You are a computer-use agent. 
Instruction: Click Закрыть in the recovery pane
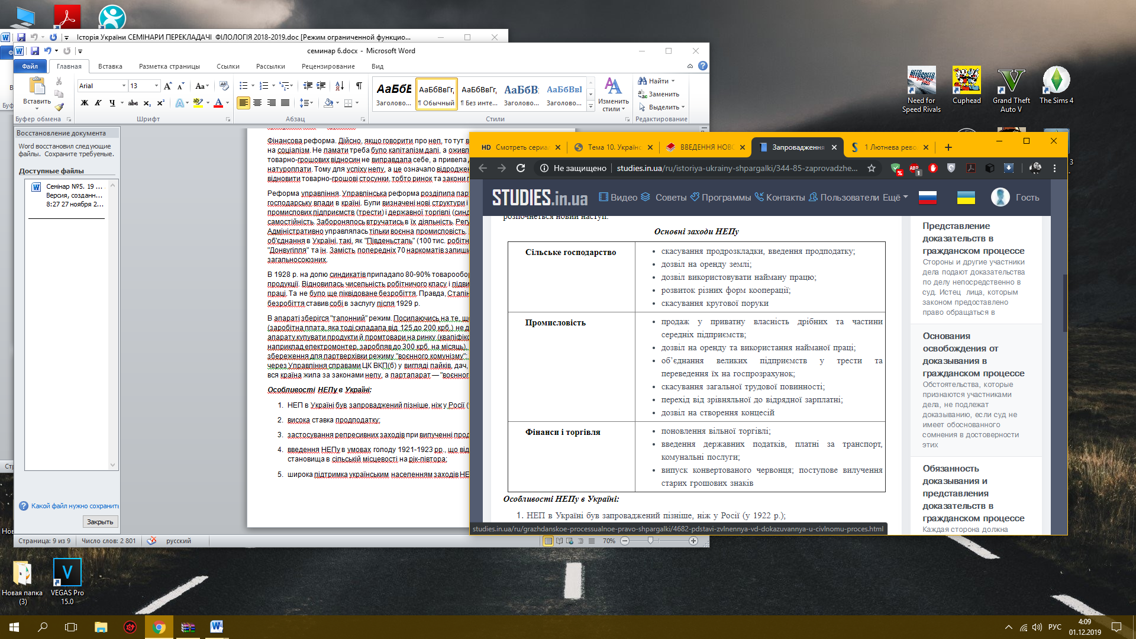coord(100,522)
